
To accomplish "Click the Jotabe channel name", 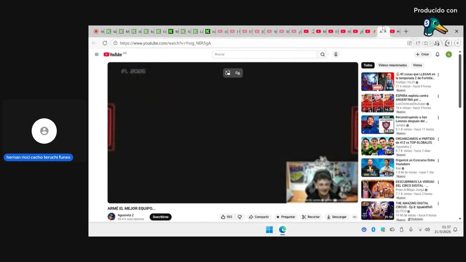I will pyautogui.click(x=400, y=125).
